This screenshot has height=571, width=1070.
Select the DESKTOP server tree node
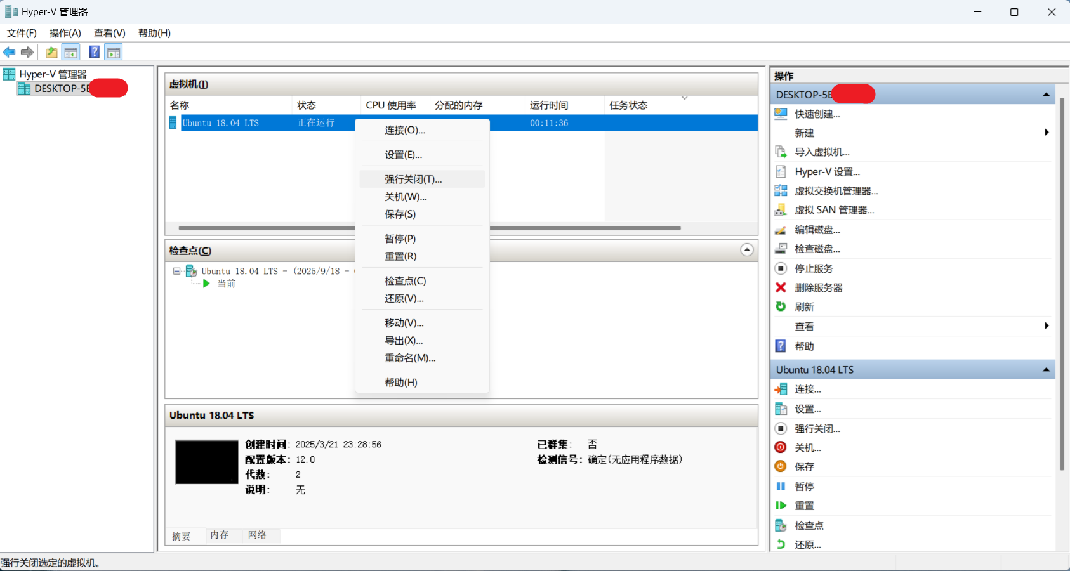point(73,88)
